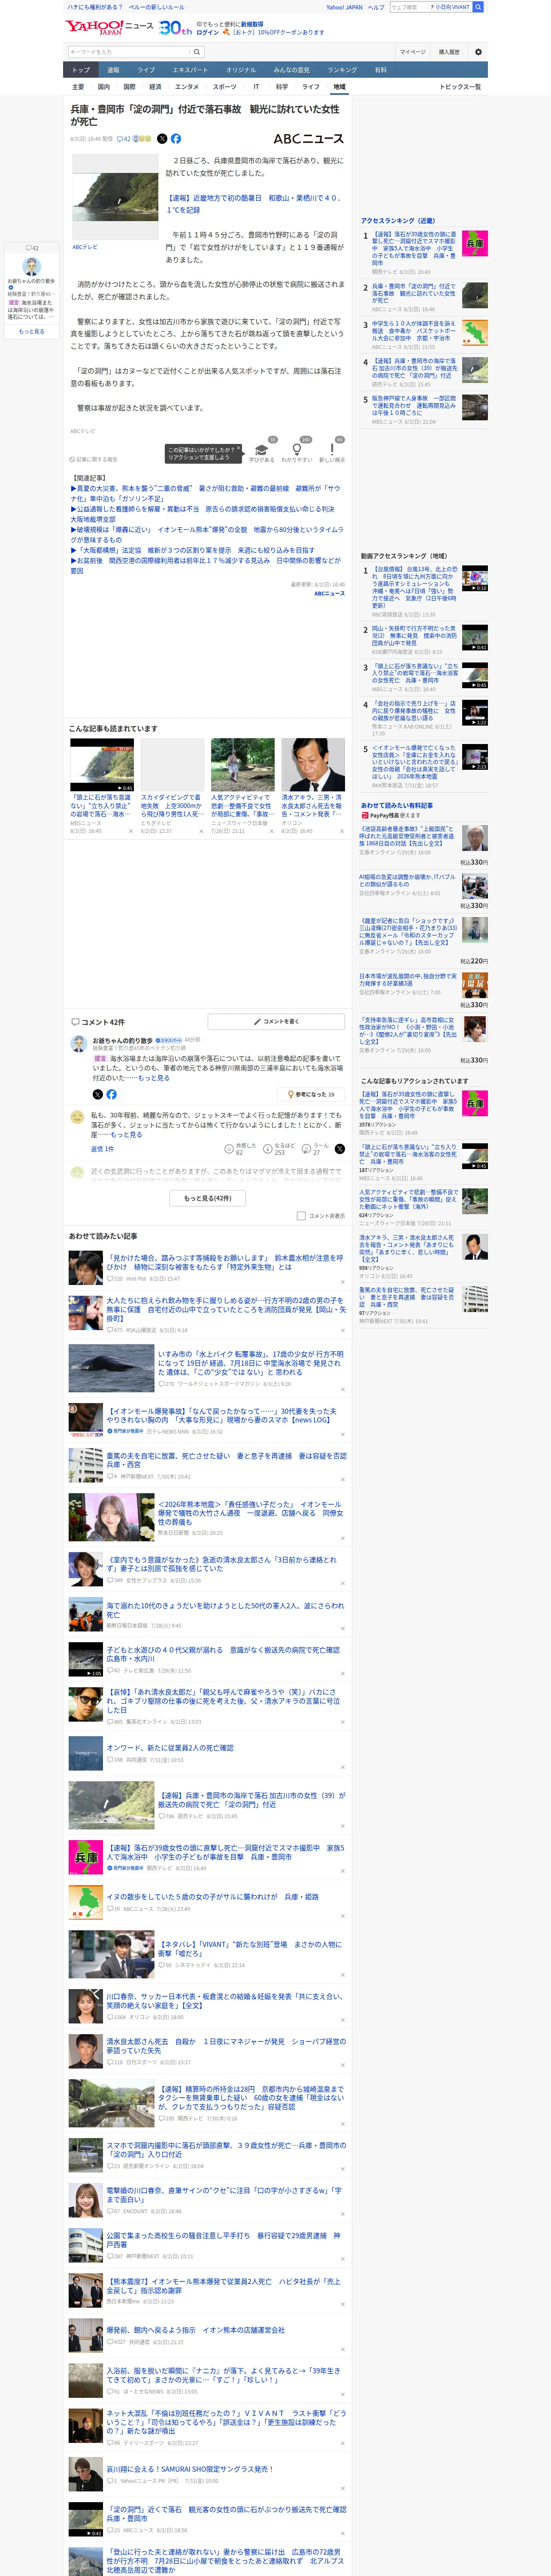551x2576 pixels.
Task: Select the 地域 category tab
Action: 339,87
